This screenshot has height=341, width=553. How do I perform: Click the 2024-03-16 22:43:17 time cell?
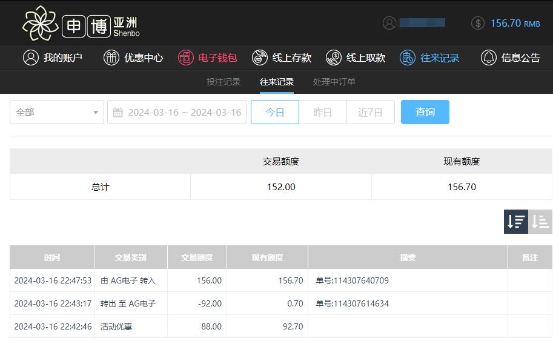pos(53,303)
